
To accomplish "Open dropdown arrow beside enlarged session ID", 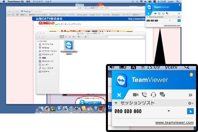I will pos(169,111).
